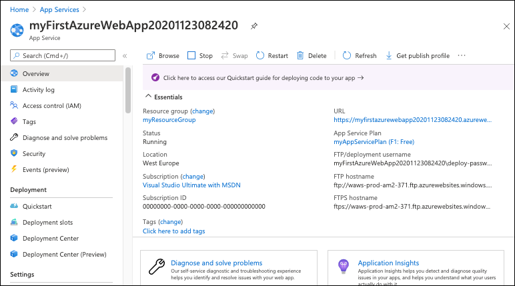
Task: Click the FTPS hostname value starting ftps://waws-prod
Action: pyautogui.click(x=412, y=207)
